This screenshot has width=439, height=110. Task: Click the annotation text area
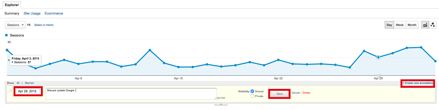(x=131, y=94)
